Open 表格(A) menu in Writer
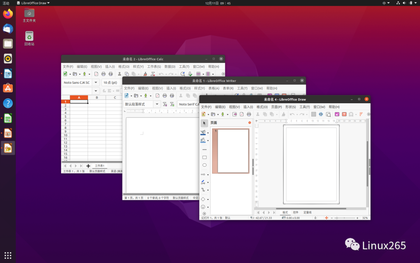Image resolution: width=420 pixels, height=263 pixels. [x=214, y=88]
